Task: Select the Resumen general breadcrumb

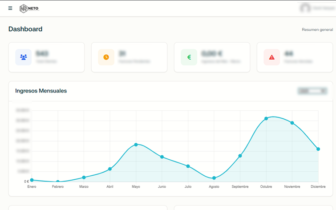Action: pyautogui.click(x=317, y=29)
